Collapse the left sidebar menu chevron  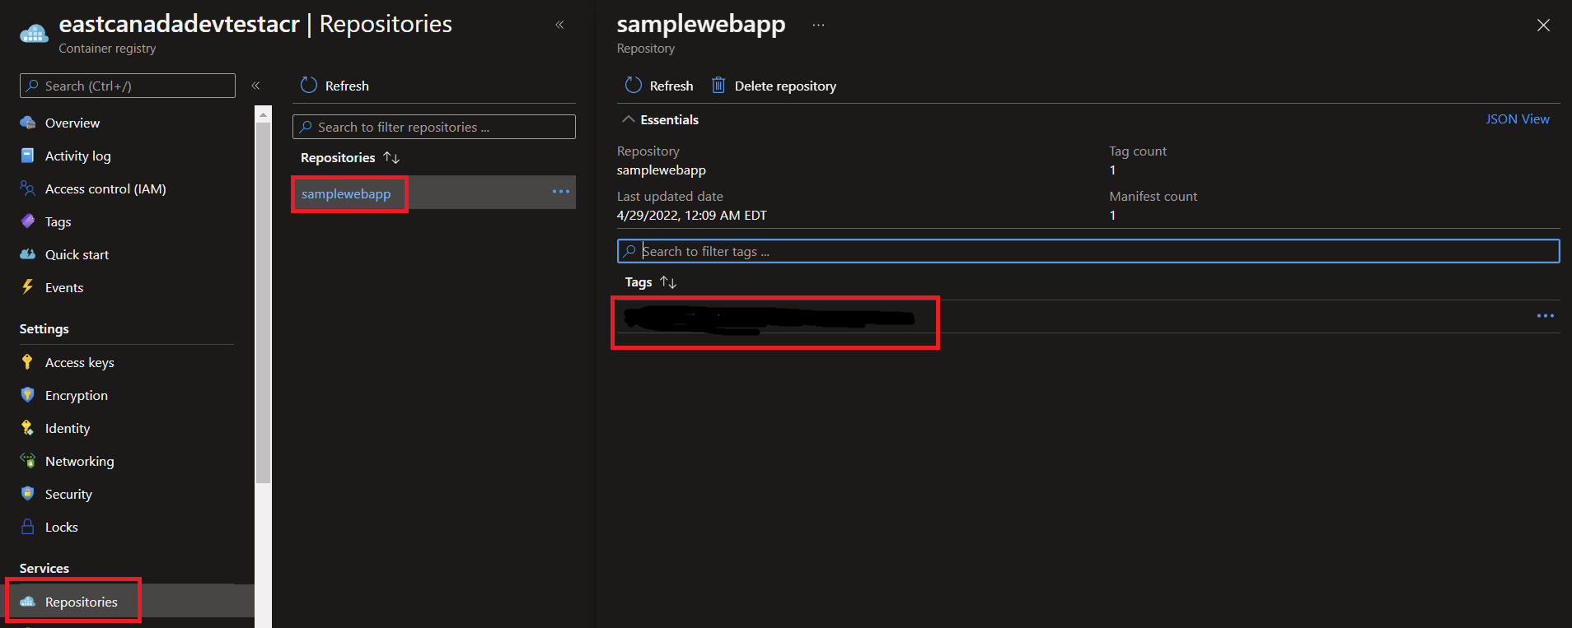click(x=255, y=86)
